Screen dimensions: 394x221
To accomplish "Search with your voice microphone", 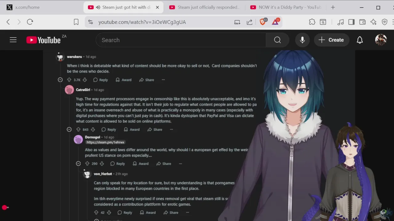I will click(x=302, y=40).
